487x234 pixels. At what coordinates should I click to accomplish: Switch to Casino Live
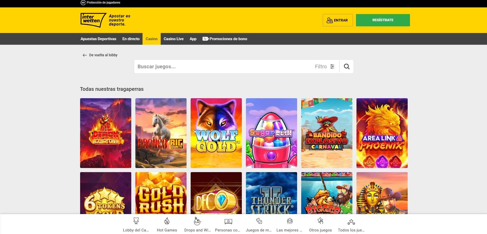coord(174,39)
